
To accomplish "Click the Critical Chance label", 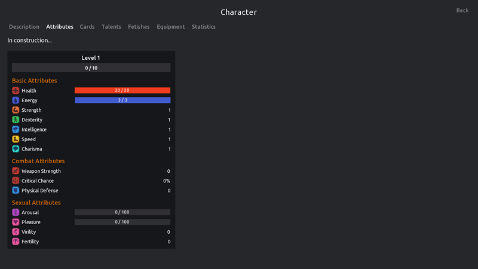I will tap(38, 181).
